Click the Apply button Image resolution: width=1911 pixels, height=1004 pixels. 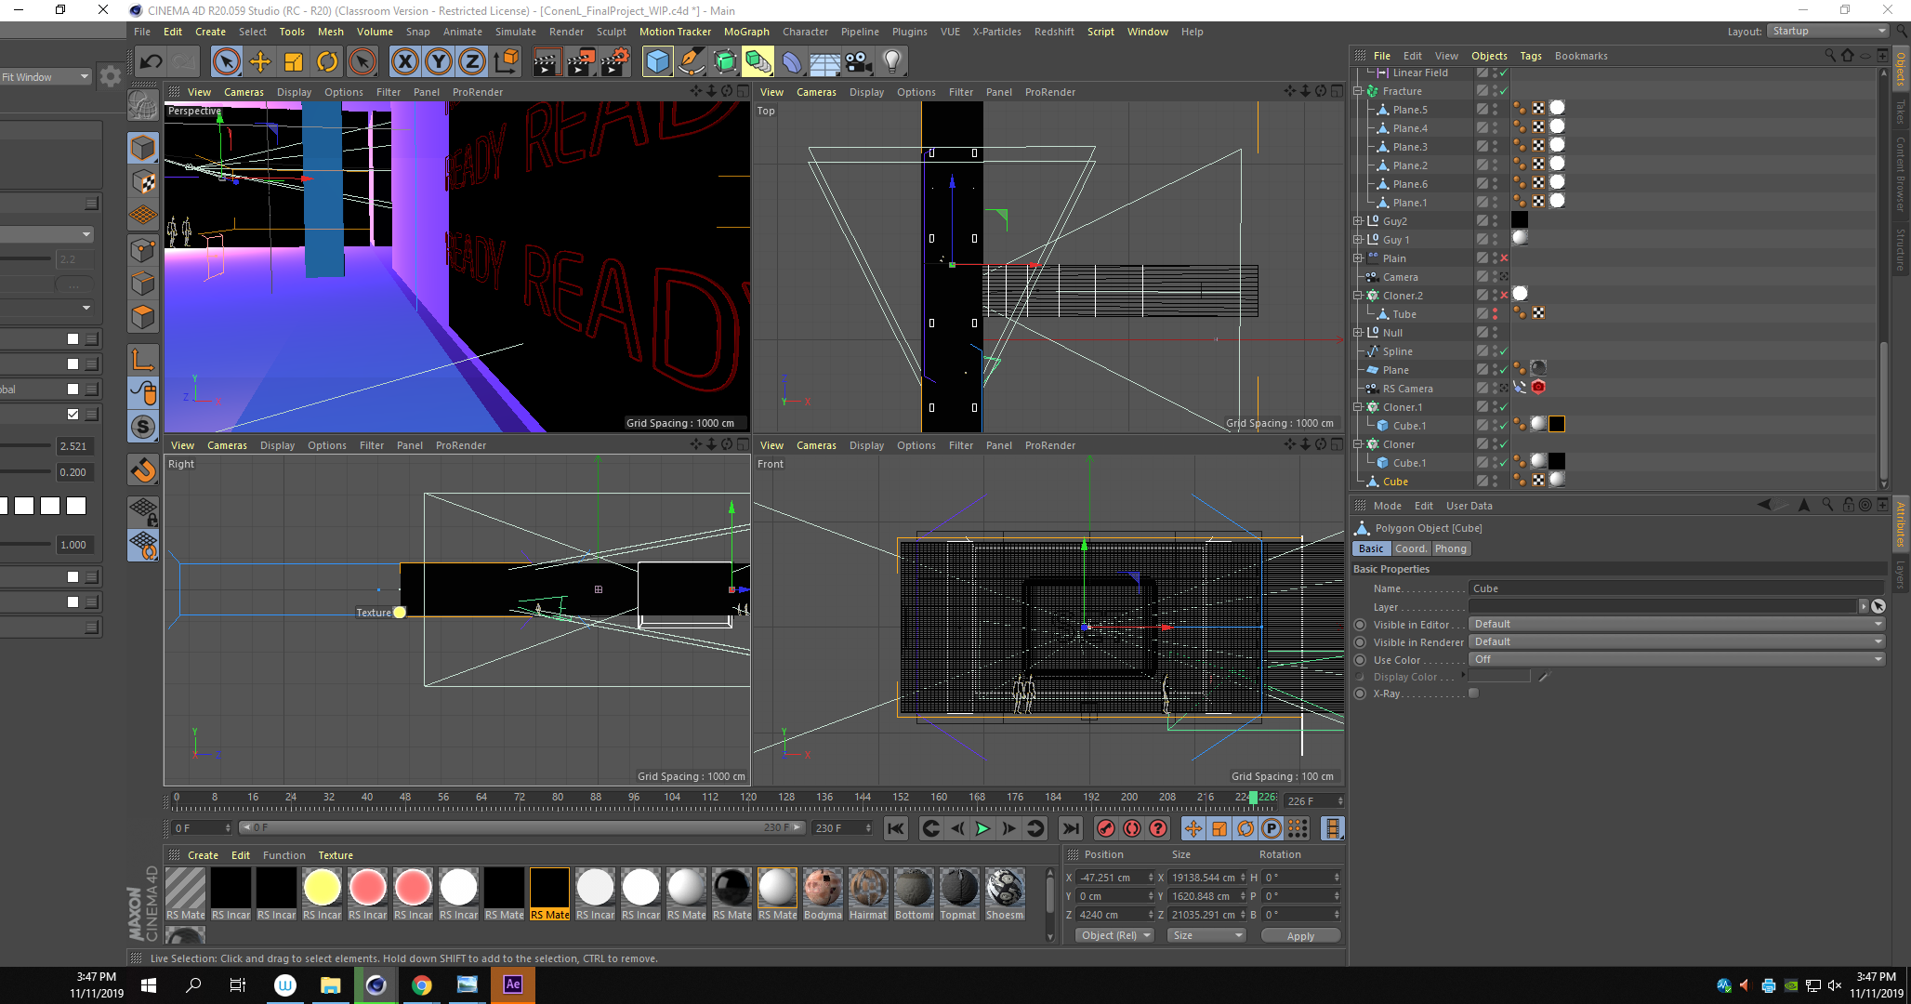coord(1300,936)
